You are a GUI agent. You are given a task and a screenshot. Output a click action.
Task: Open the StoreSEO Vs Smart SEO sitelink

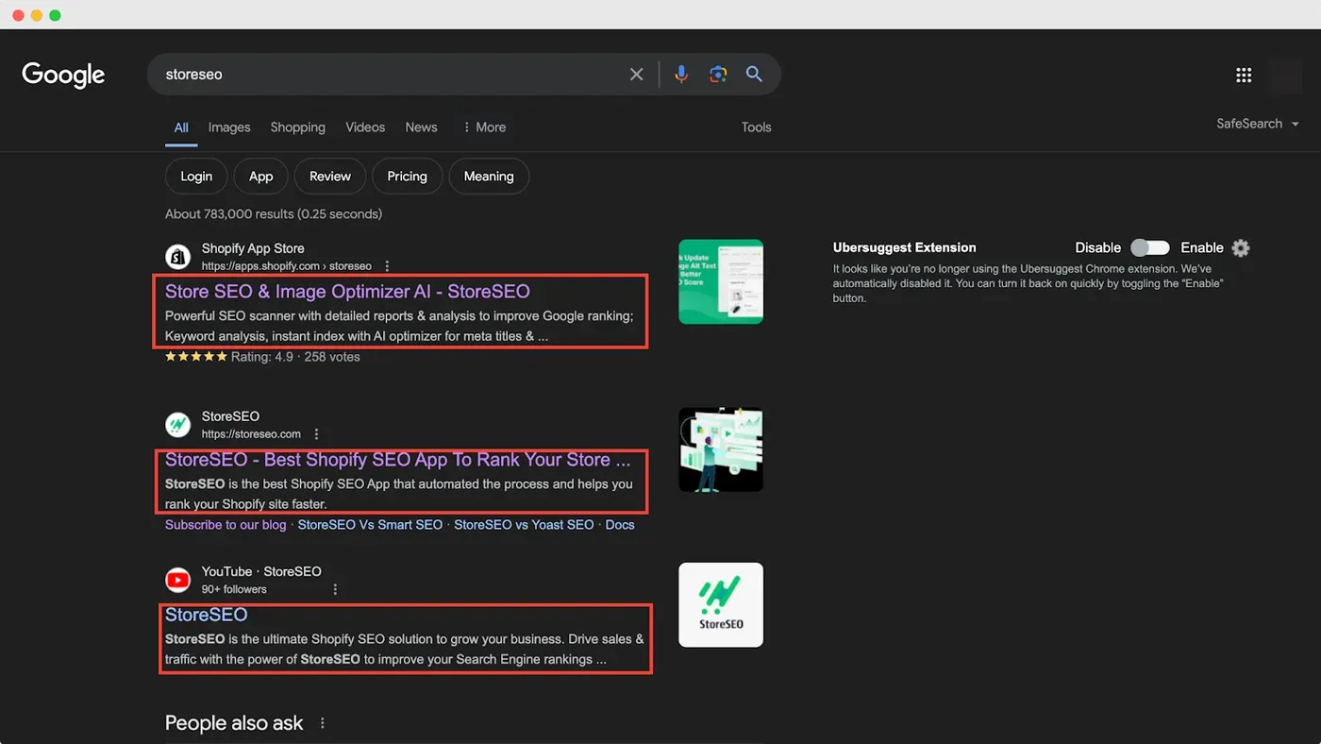[x=370, y=525]
